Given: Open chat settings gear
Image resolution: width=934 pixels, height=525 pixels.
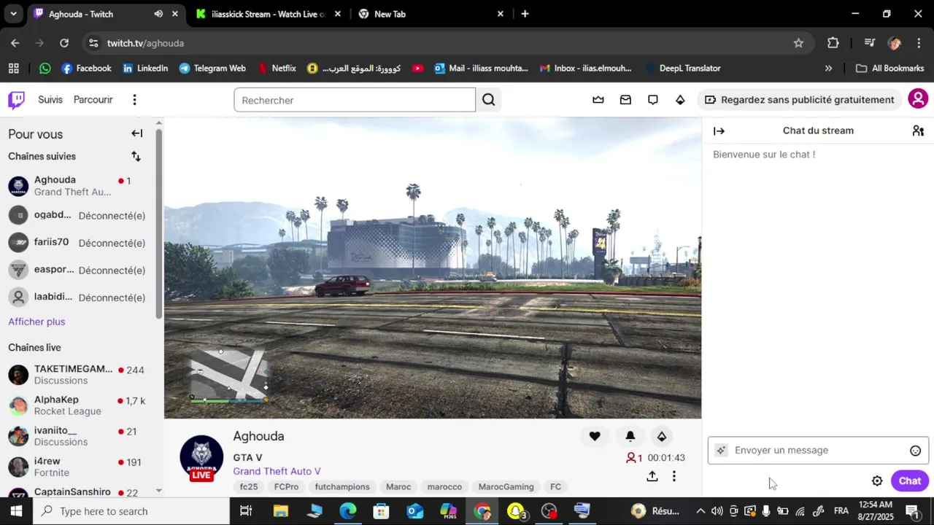Looking at the screenshot, I should pos(877,481).
